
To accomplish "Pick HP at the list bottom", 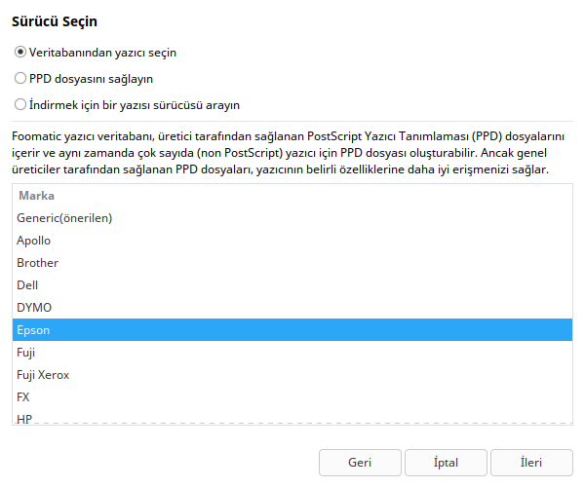I will (x=23, y=418).
